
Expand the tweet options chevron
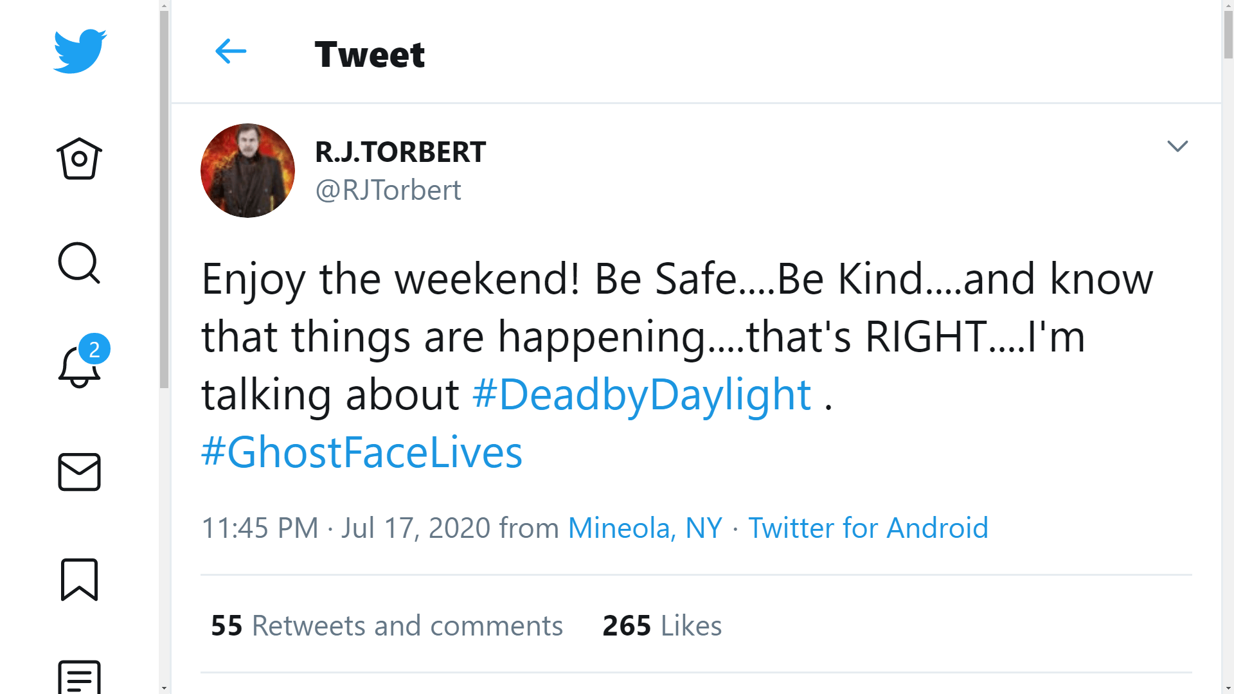tap(1177, 147)
